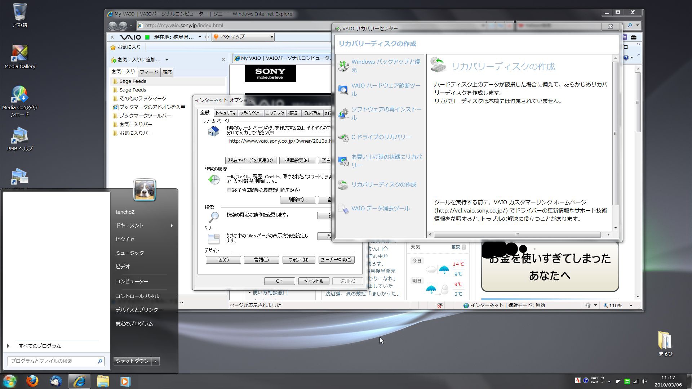
Task: Click the 削除(D)... browsing history button
Action: [x=298, y=200]
